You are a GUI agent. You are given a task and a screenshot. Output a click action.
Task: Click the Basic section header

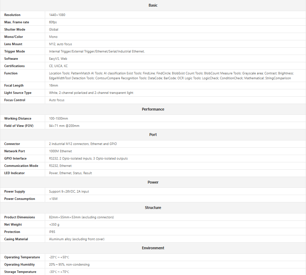[153, 5]
